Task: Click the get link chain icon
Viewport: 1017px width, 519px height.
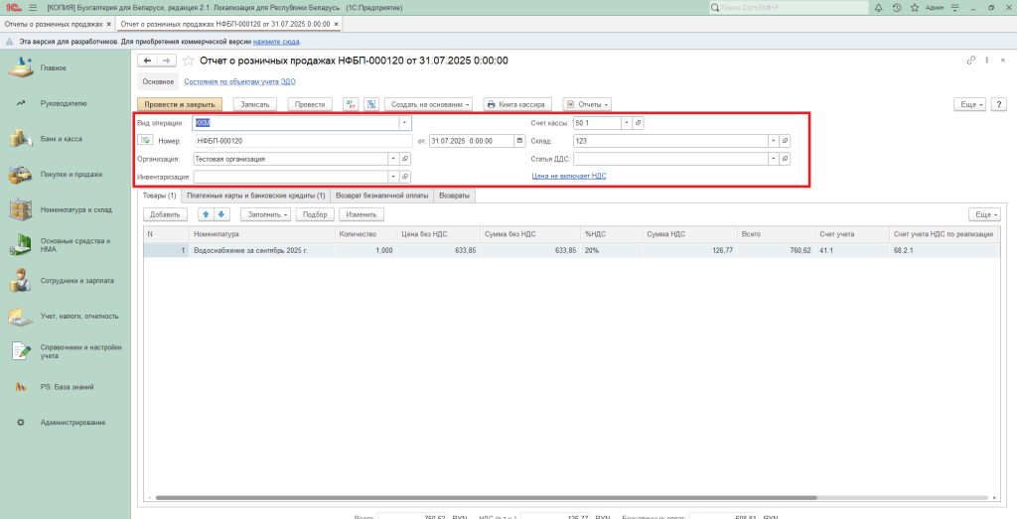Action: [970, 61]
